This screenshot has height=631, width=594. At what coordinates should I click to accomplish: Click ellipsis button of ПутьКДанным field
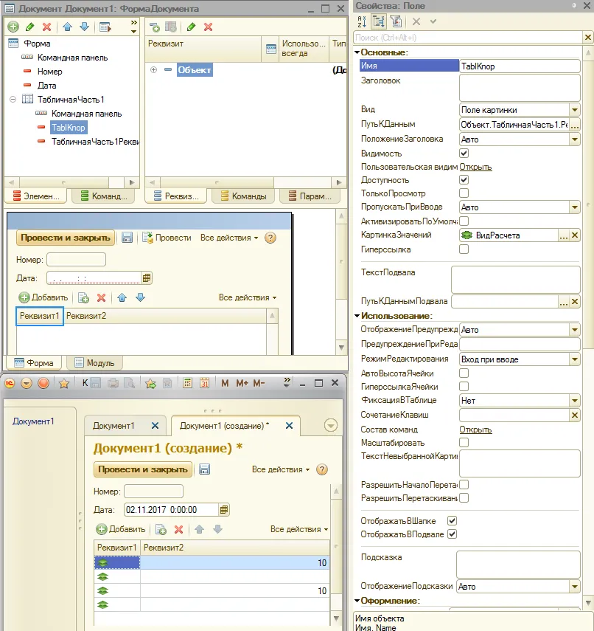point(575,125)
